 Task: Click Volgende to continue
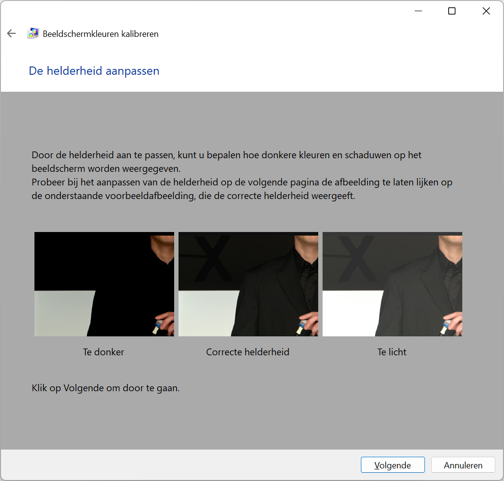click(392, 464)
